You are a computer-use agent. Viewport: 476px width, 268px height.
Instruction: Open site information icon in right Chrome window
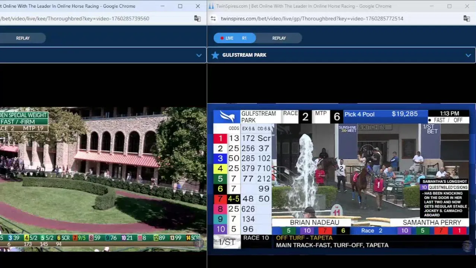point(213,19)
